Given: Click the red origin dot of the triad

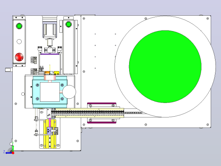Looking at the screenshot, I should tap(13, 153).
